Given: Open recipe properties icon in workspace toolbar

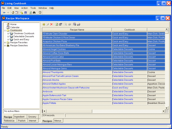Looking at the screenshot, I should pyautogui.click(x=60, y=24).
